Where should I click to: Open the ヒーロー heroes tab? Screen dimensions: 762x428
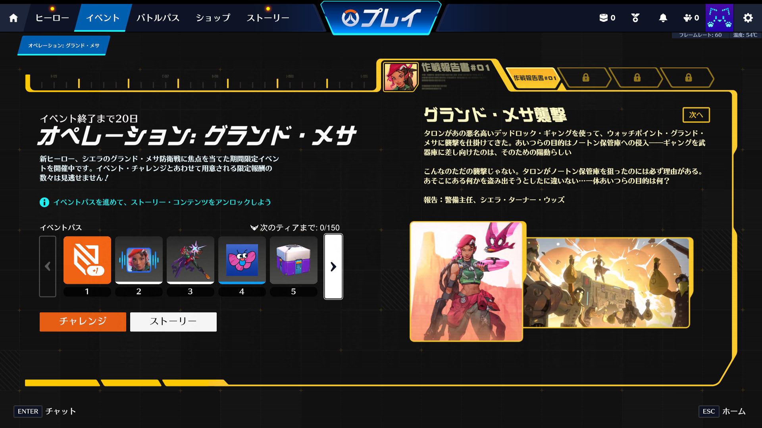point(52,18)
